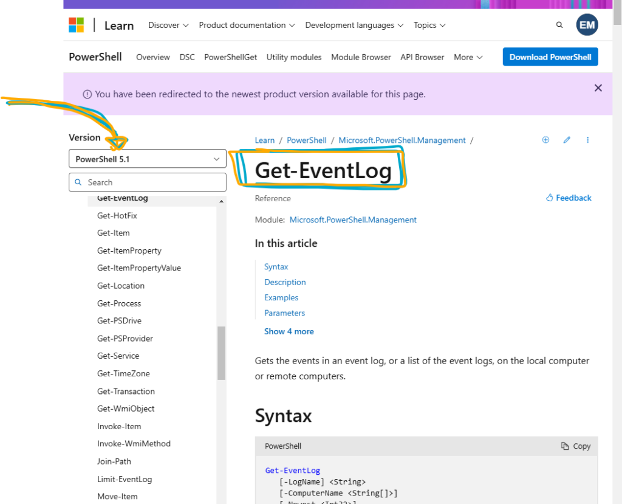
Task: Select Get-Location in the sidebar
Action: 121,286
